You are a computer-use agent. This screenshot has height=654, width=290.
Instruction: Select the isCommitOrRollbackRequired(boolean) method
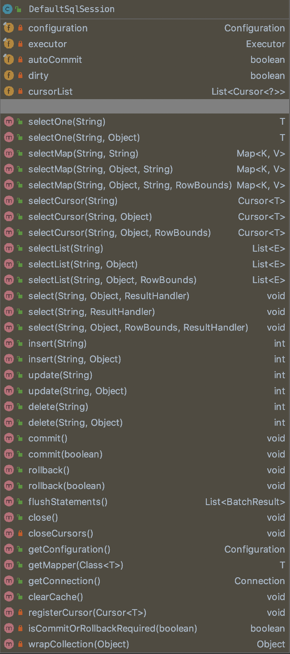coord(112,628)
